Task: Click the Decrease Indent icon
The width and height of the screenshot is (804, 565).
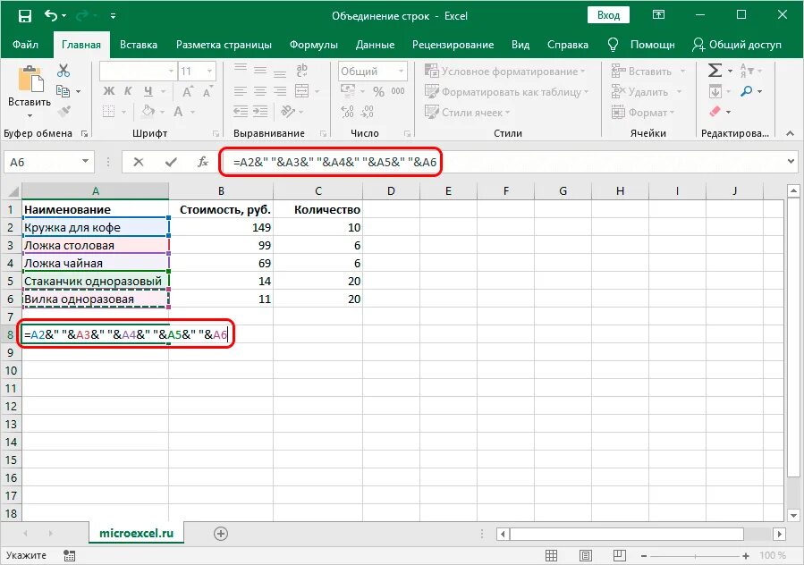Action: [x=240, y=111]
